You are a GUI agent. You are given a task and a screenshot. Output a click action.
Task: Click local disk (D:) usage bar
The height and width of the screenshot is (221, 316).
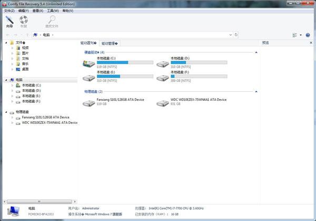point(199,62)
